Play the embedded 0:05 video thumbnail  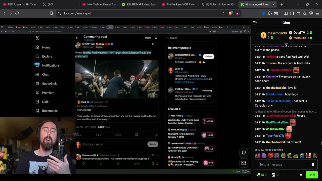[117, 79]
